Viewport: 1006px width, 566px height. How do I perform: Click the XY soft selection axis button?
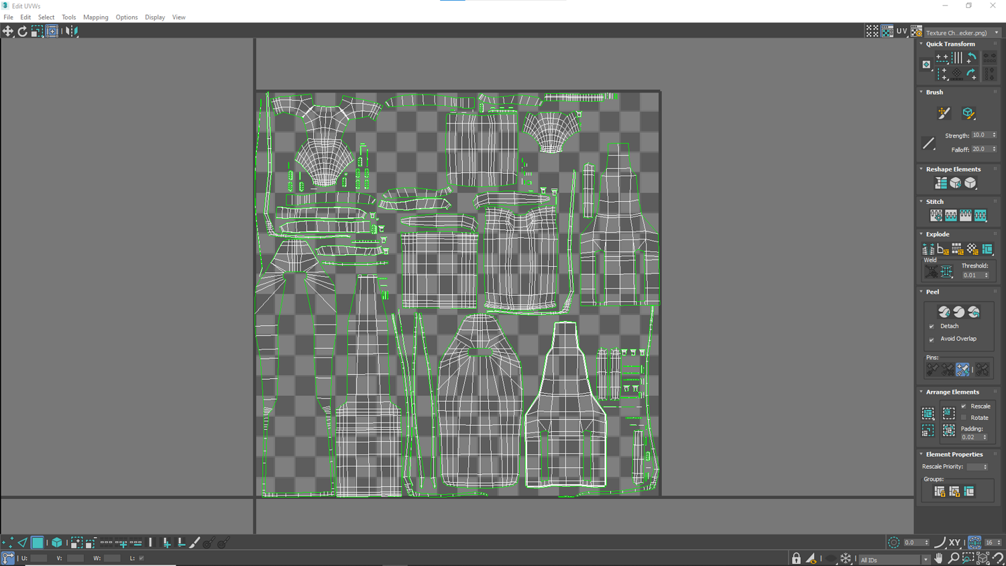click(x=954, y=543)
